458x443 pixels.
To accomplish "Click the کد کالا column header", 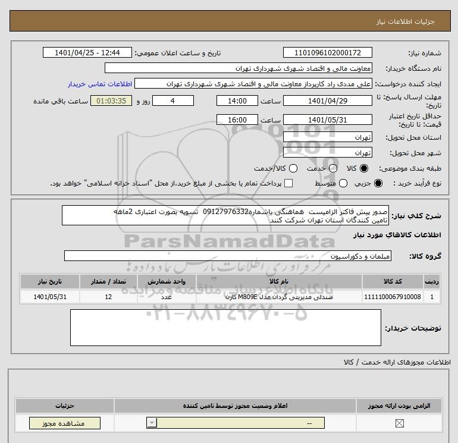I will (393, 281).
